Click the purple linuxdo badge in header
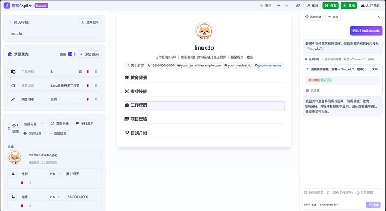The width and height of the screenshot is (386, 211). [41, 6]
